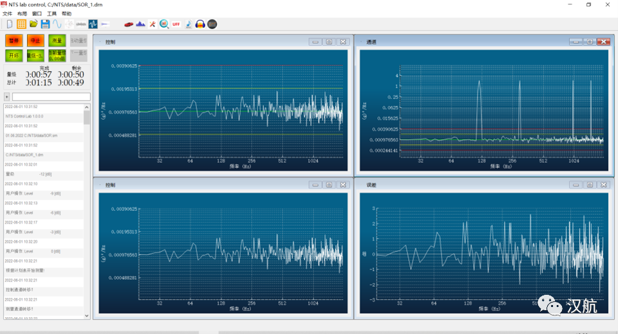Click the greyed random noise icon
This screenshot has height=334, width=618.
(81, 24)
